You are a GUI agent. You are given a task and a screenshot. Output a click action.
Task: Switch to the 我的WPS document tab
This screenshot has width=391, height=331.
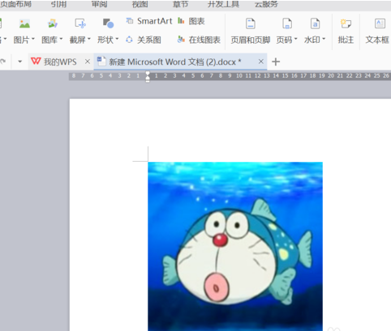click(x=61, y=62)
